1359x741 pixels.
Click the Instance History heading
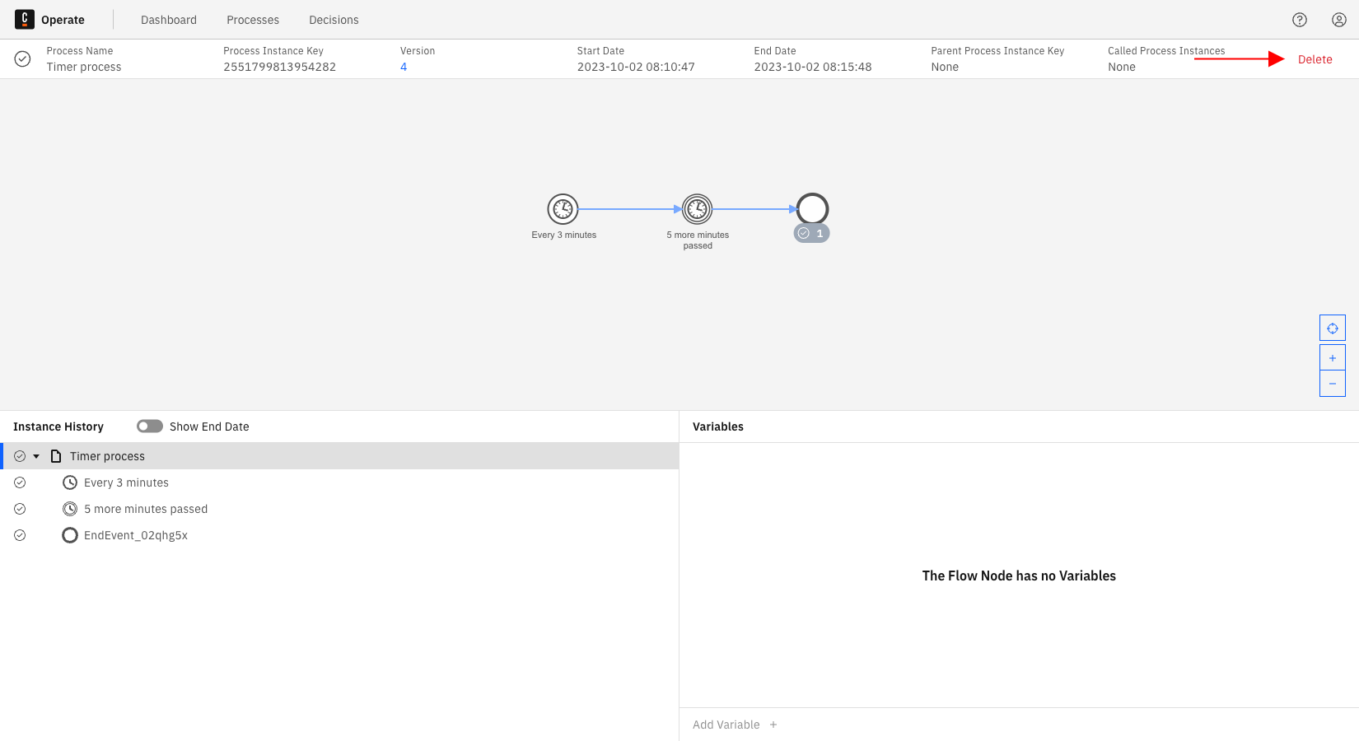click(x=58, y=426)
